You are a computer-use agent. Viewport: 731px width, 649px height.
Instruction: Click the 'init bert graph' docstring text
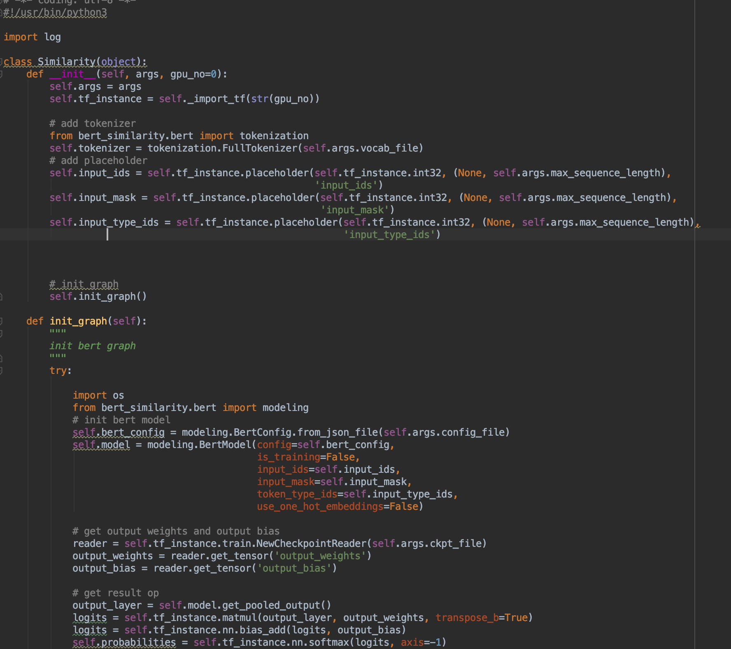93,346
